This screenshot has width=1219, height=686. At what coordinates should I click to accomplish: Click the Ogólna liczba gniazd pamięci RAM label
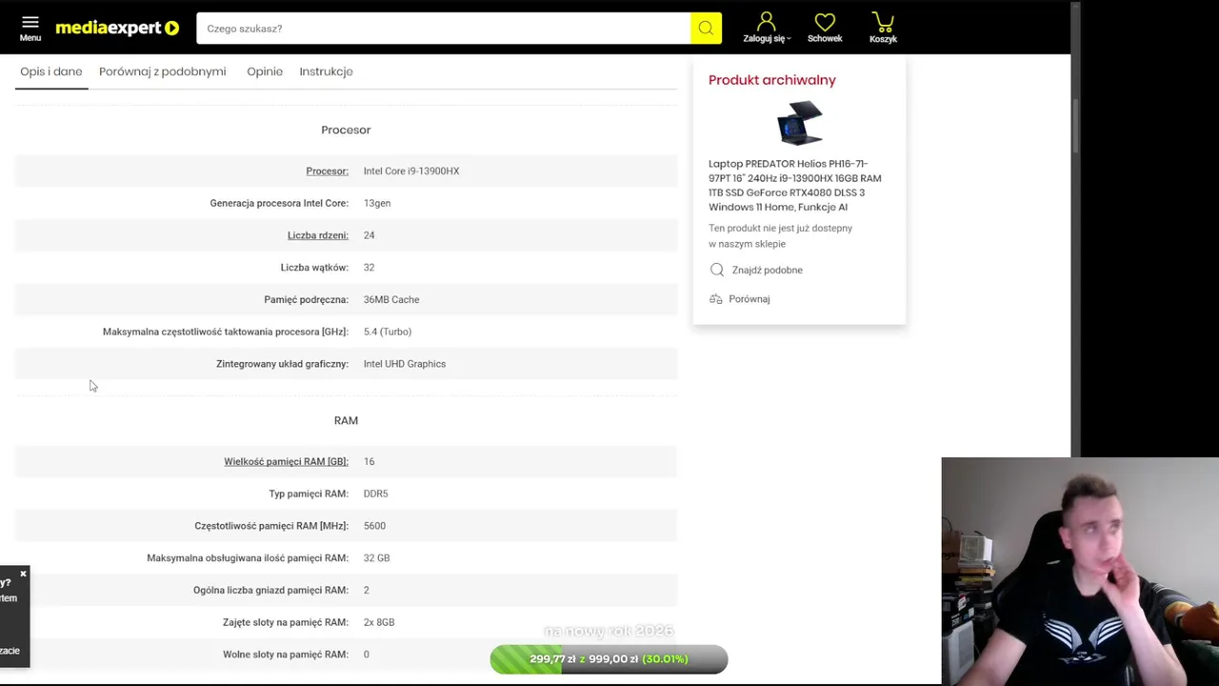(x=270, y=591)
